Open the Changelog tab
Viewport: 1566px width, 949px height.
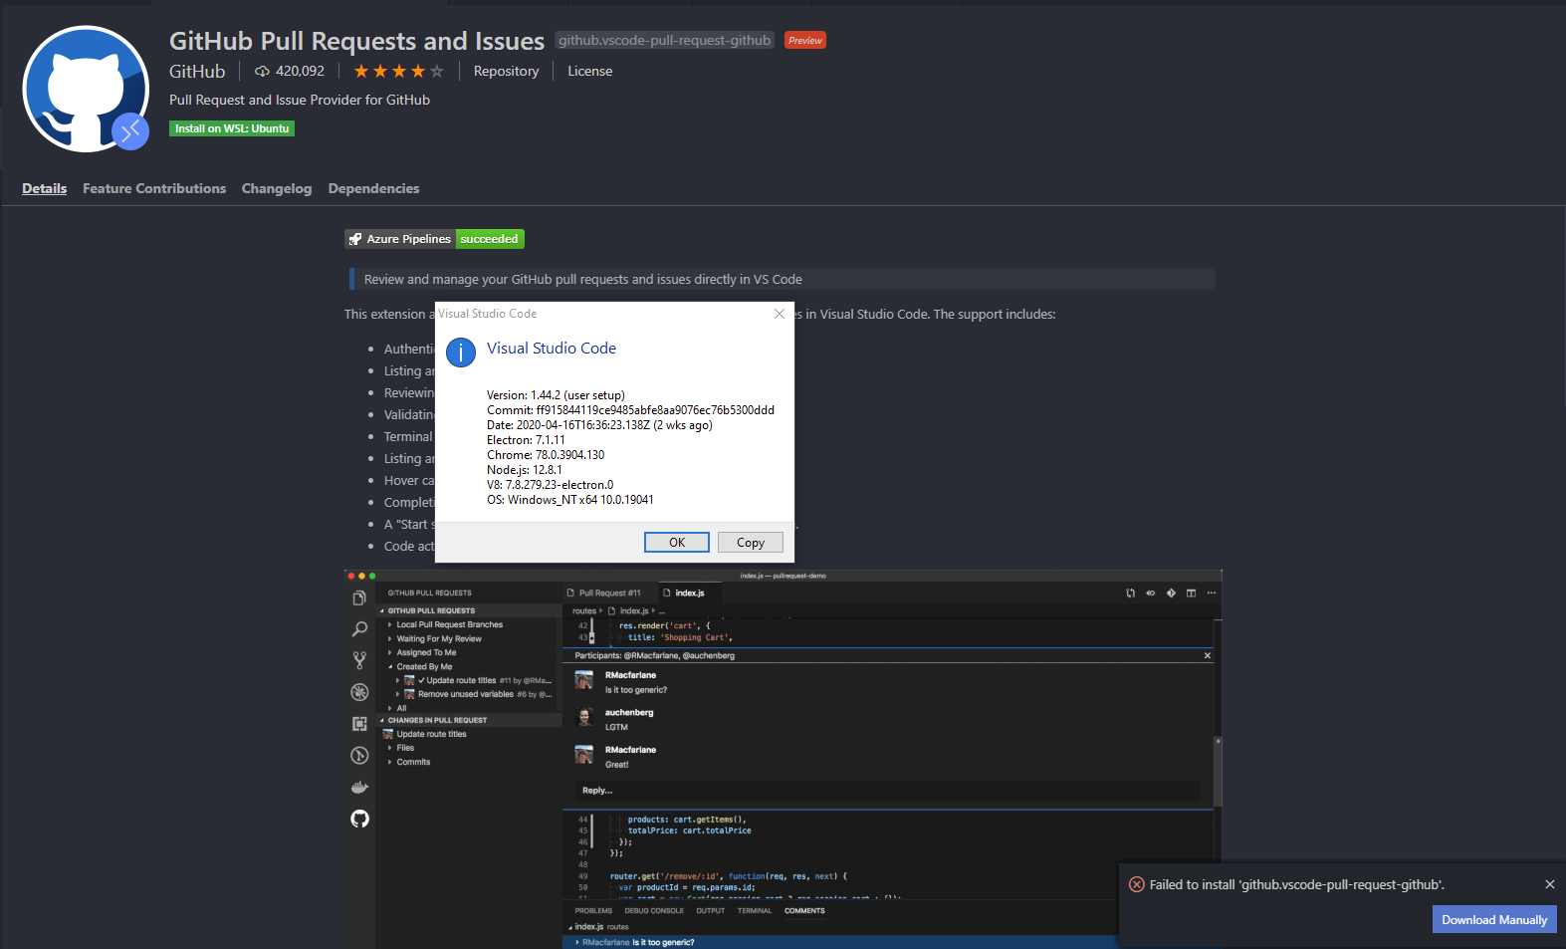277,188
